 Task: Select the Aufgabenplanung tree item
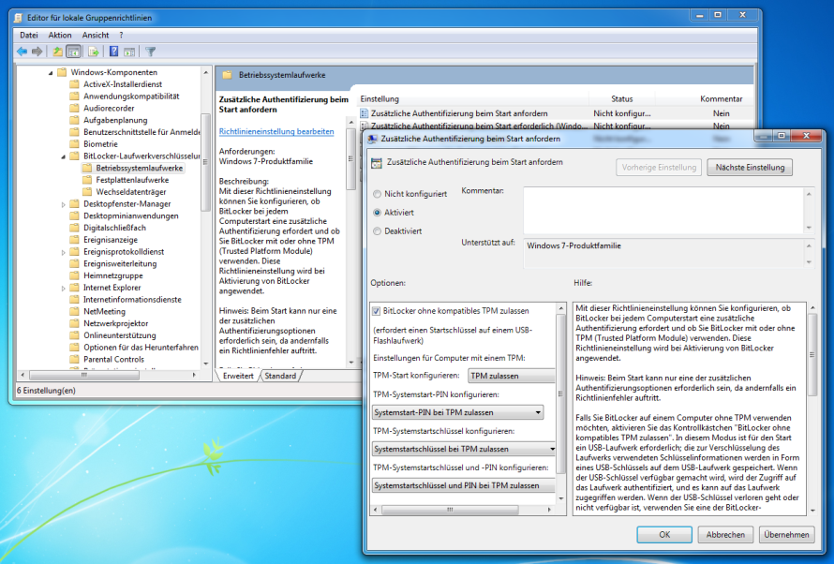115,120
